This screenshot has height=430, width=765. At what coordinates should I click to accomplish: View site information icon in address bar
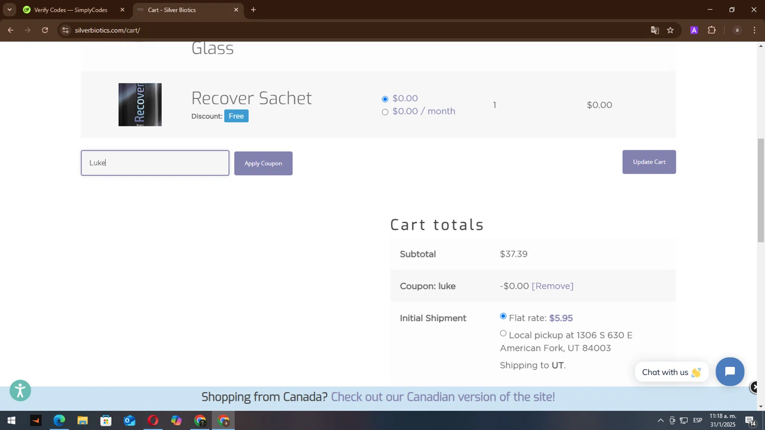(x=65, y=31)
